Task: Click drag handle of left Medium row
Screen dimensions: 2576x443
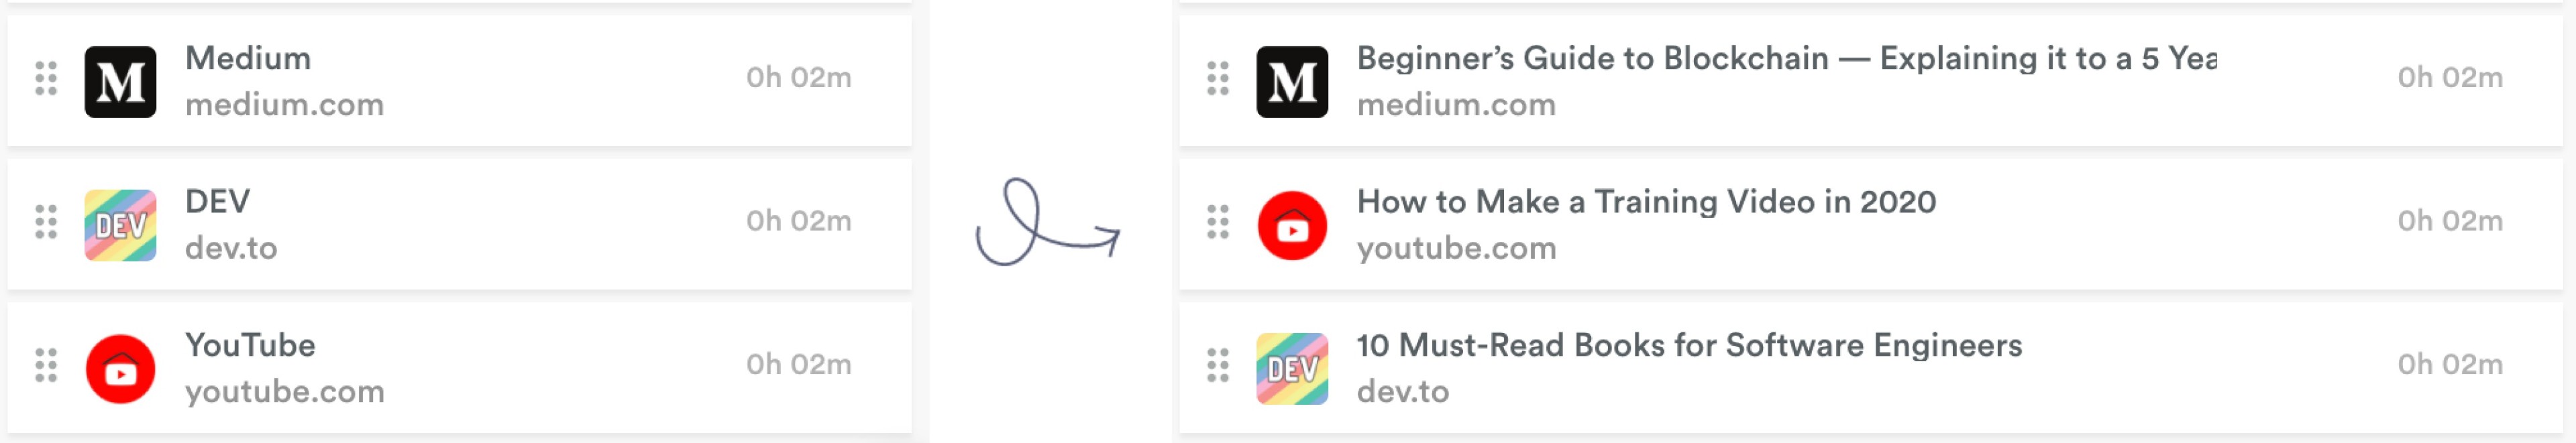Action: [46, 78]
